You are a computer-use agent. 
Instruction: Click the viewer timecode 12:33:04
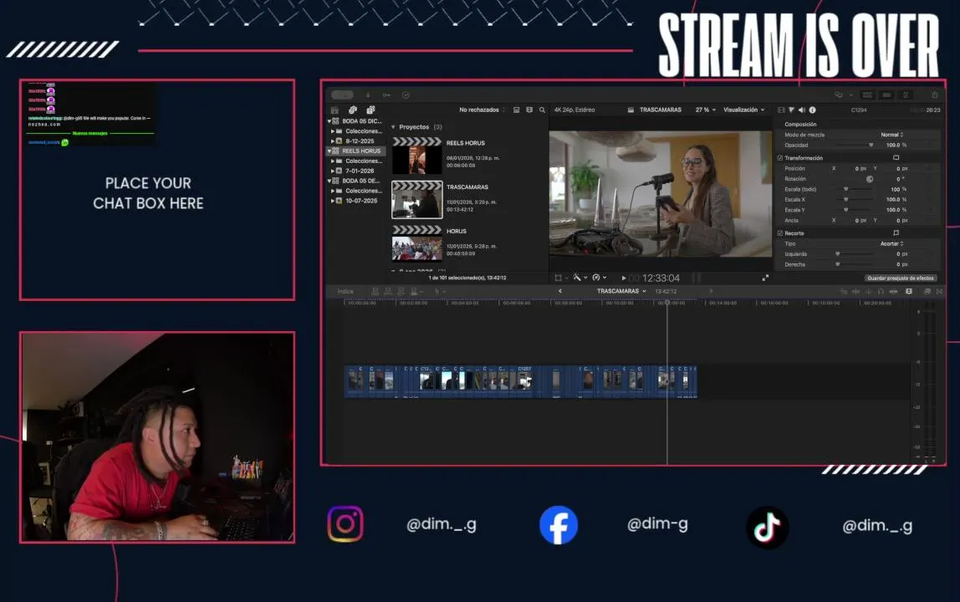click(661, 278)
